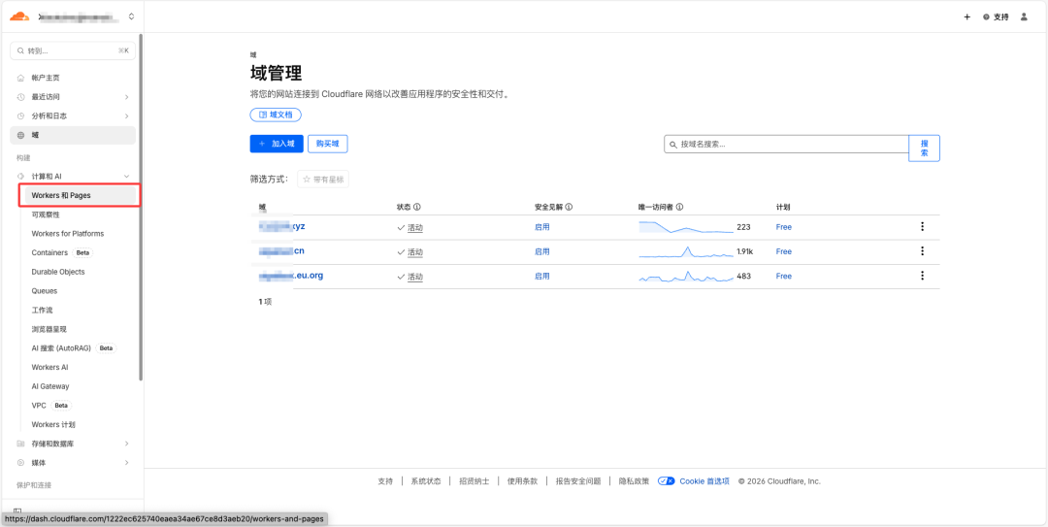The height and width of the screenshot is (527, 1048).
Task: Expand 分析和日志 submenu
Action: click(x=127, y=115)
